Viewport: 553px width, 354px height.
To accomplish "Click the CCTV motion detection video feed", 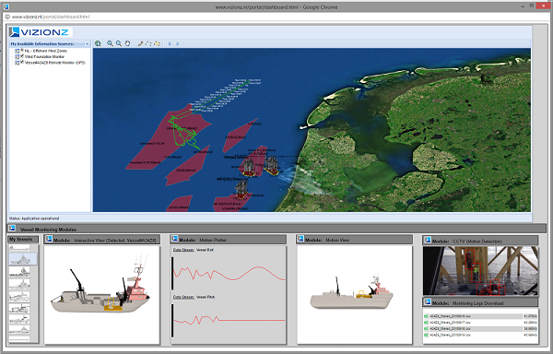I will coord(481,271).
